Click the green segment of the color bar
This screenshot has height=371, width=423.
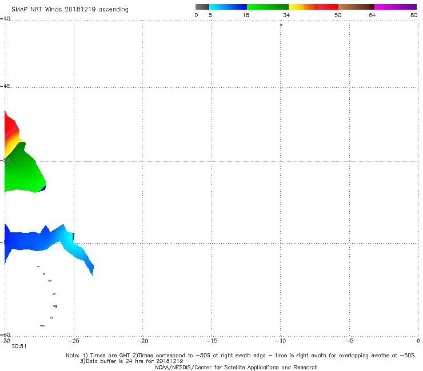click(x=268, y=7)
